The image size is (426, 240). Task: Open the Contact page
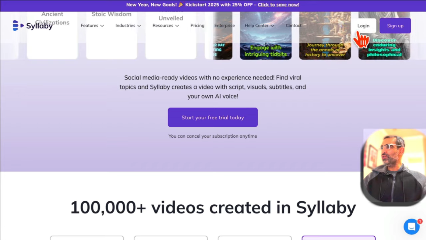tap(293, 26)
